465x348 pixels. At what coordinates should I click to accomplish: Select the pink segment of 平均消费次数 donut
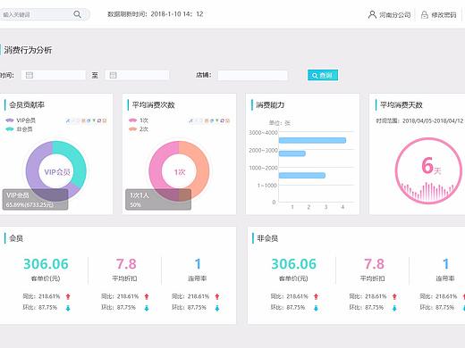pos(156,167)
